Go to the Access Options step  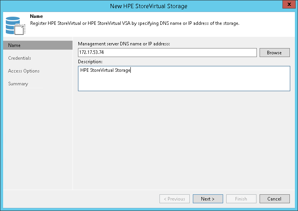pos(24,71)
